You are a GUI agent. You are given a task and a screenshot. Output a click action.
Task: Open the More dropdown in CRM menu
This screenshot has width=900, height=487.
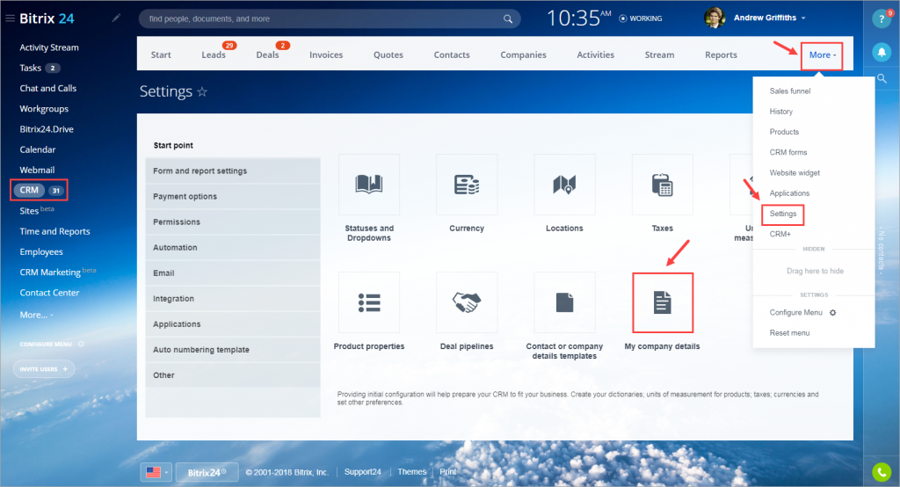[822, 55]
